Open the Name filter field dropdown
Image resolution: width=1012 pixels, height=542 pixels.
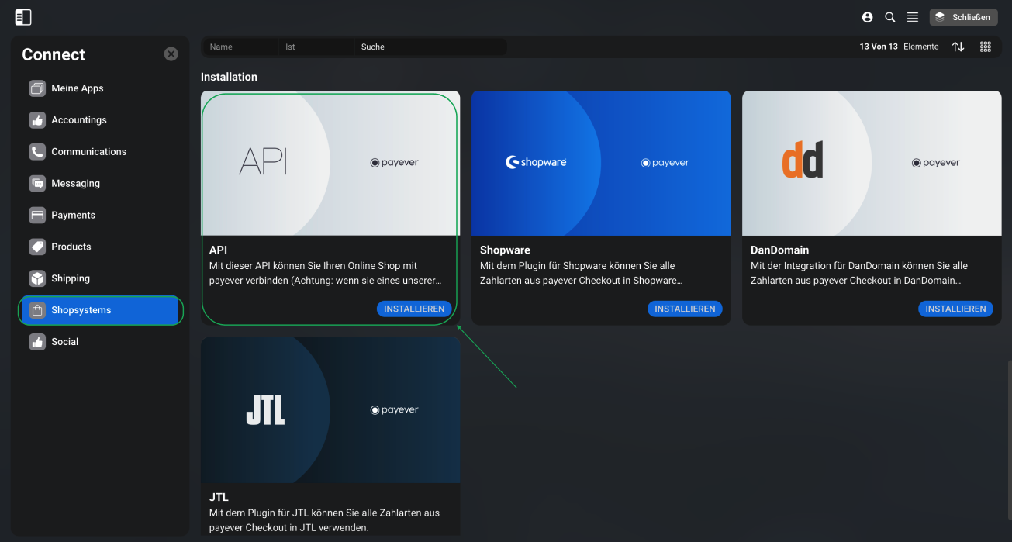(241, 47)
